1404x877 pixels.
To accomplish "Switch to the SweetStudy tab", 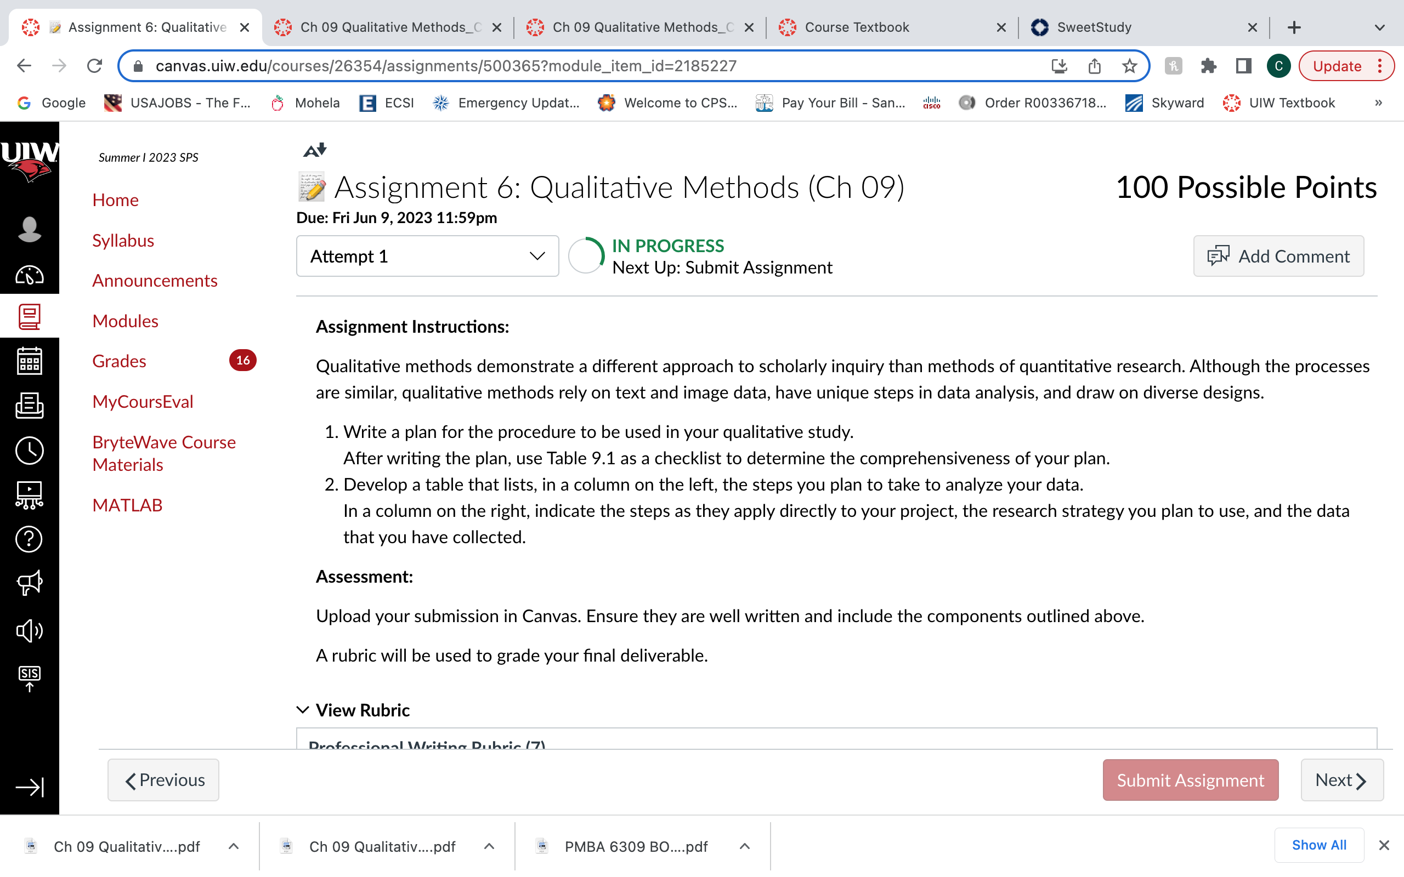I will coord(1145,27).
